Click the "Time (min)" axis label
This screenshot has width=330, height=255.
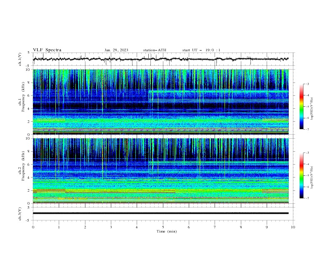pos(167,231)
